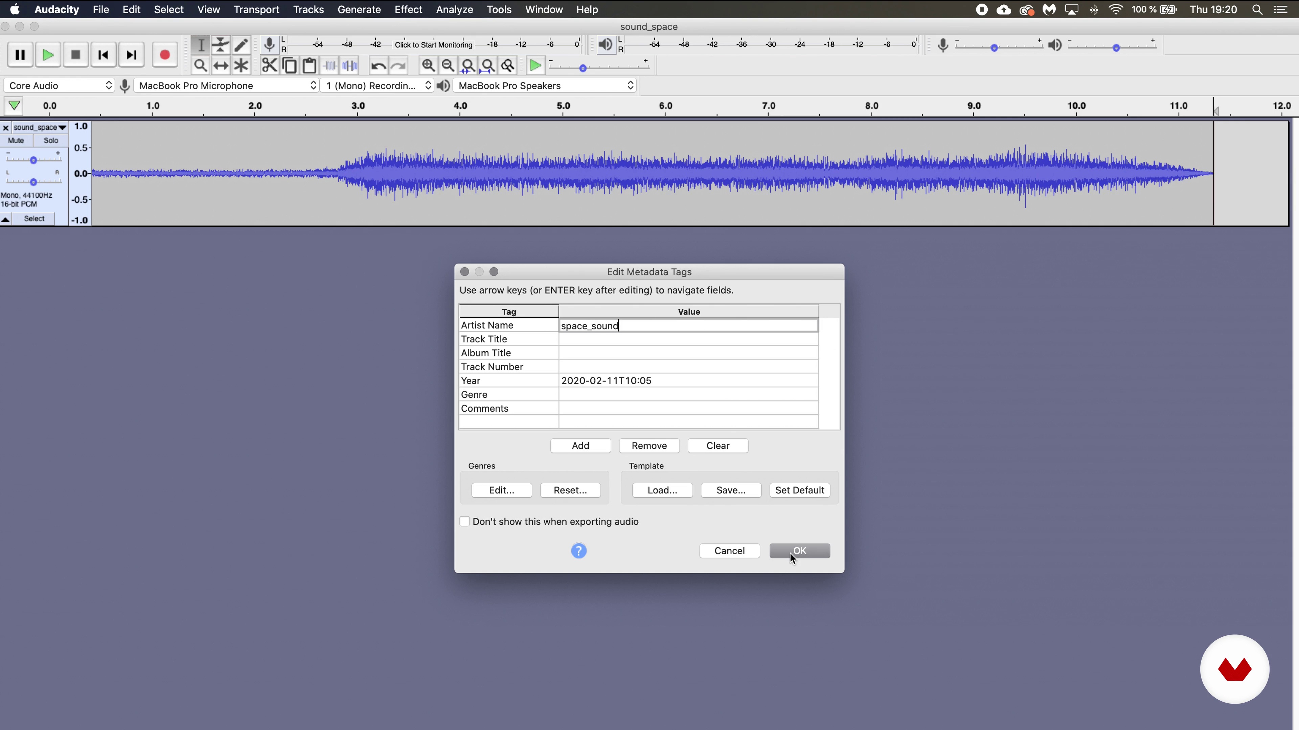1299x730 pixels.
Task: Solo the sound_space track
Action: 50,141
